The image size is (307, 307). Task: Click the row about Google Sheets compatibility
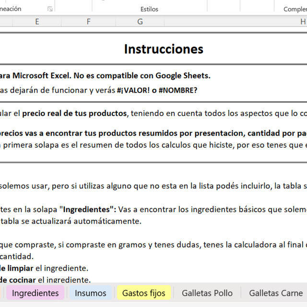click(x=106, y=75)
